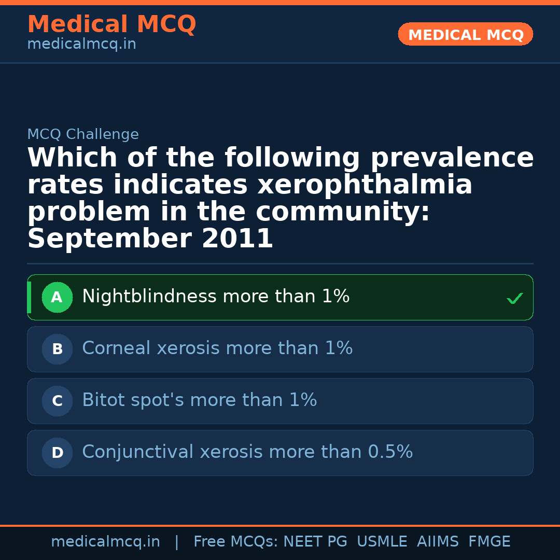Click the green checkmark on option A

pos(514,298)
